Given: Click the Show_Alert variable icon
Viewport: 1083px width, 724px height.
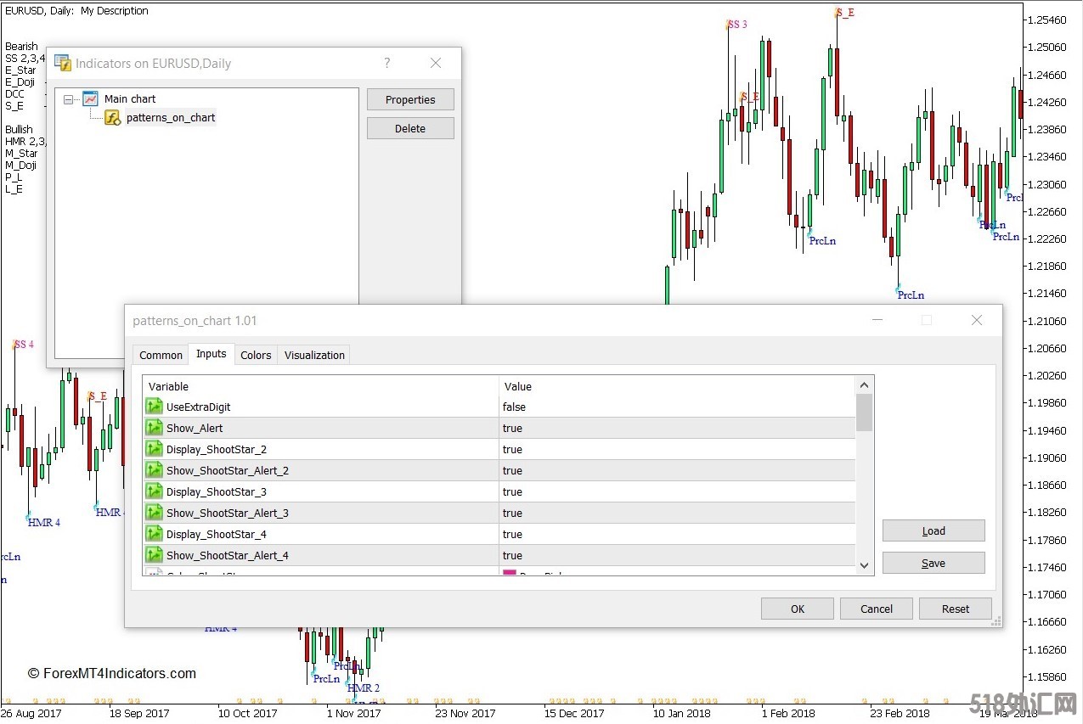Looking at the screenshot, I should pos(154,428).
